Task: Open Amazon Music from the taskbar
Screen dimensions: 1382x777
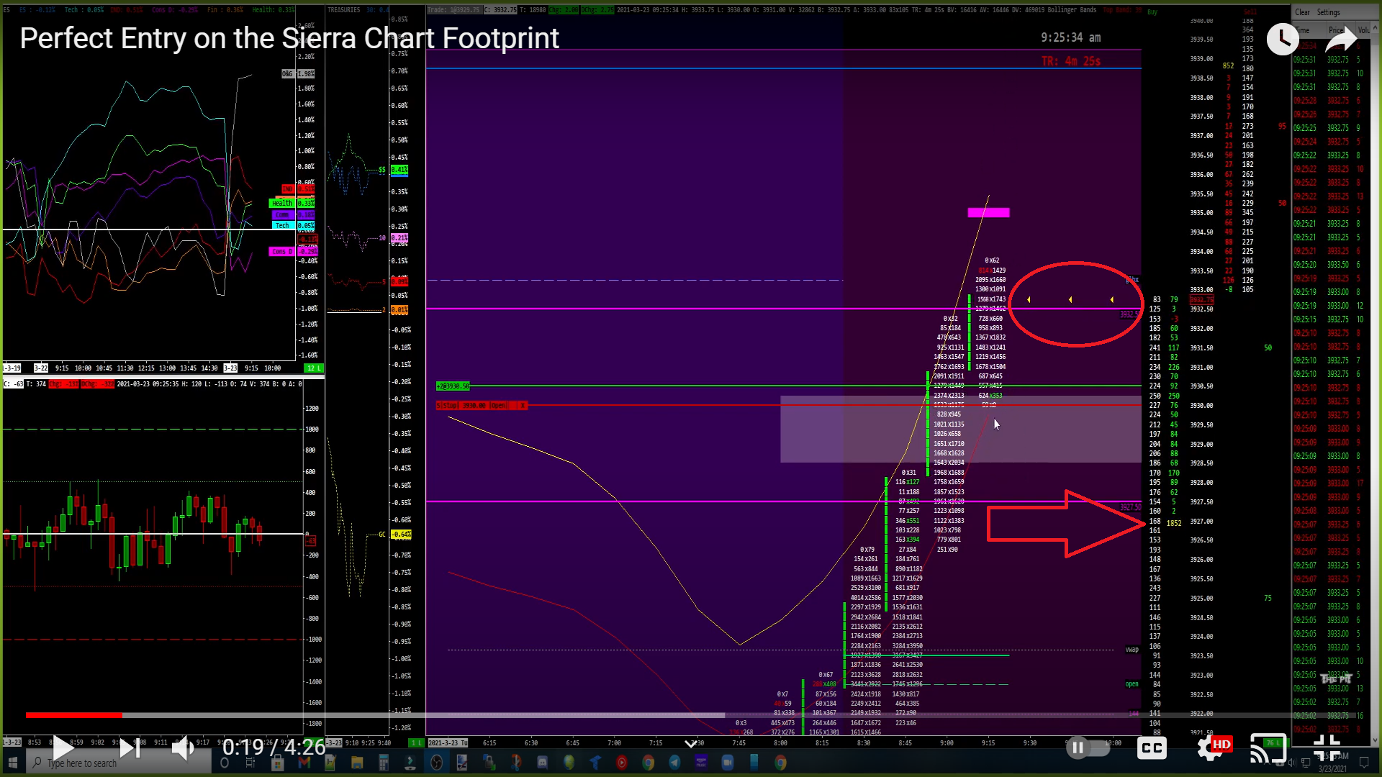Action: [x=701, y=763]
